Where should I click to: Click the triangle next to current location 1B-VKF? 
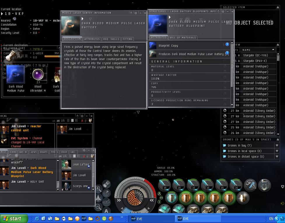[2, 14]
